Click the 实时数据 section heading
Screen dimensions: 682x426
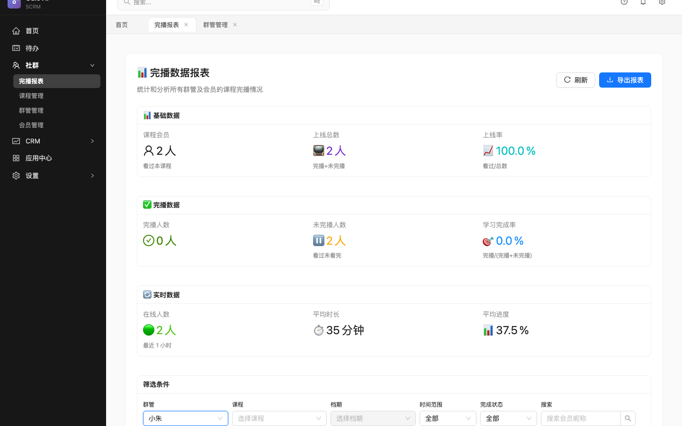click(x=166, y=295)
